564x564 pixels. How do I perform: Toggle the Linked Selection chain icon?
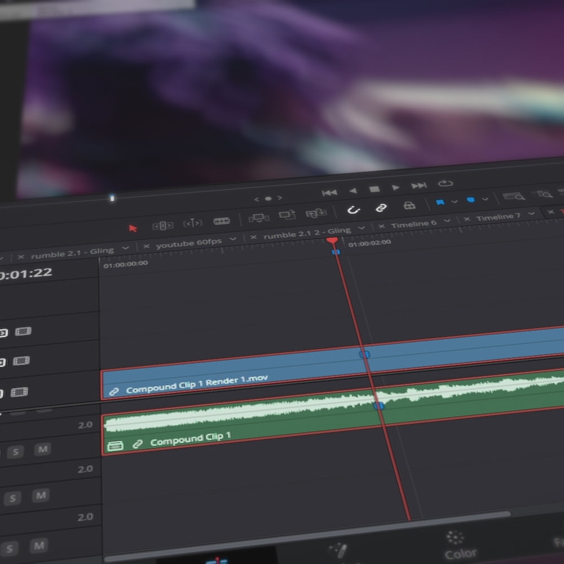381,208
